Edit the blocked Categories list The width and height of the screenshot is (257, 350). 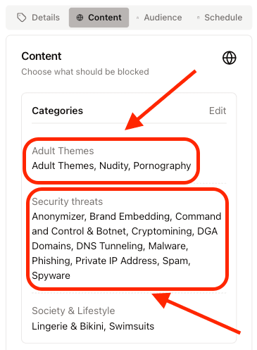tap(218, 111)
